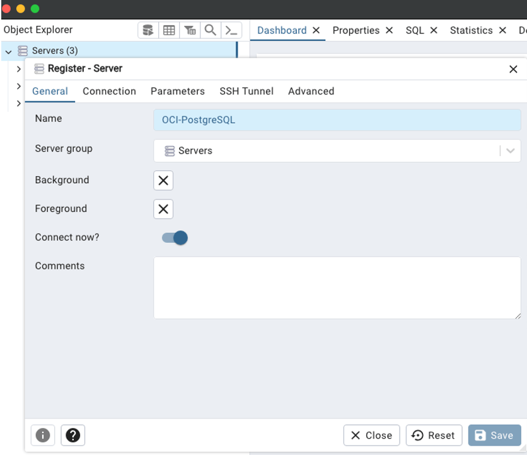Switch to the Connection tab

pos(109,91)
